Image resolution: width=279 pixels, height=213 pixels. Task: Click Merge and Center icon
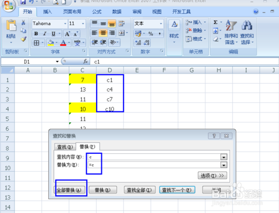coord(121,33)
